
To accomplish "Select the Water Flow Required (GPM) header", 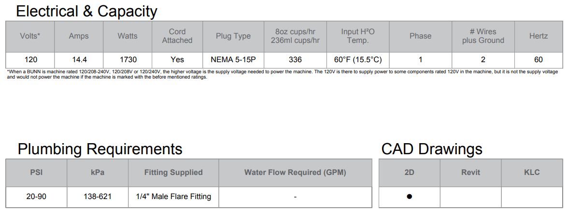I will (x=295, y=173).
